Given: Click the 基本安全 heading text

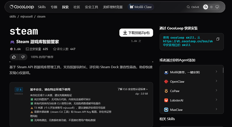Looking at the screenshot, I should [50, 89].
